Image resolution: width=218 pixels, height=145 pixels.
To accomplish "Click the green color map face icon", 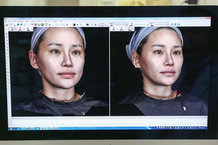I will pyautogui.click(x=42, y=24).
